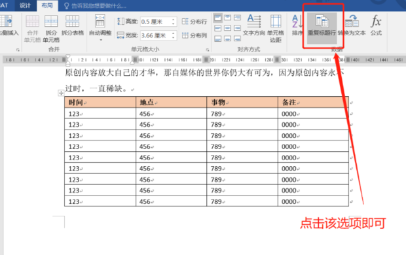Decrease row height with the down stepper
406x255 pixels.
[174, 24]
